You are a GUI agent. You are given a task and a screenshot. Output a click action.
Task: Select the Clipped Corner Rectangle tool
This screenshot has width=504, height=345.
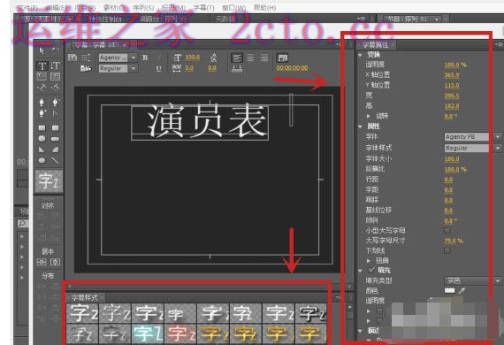[42, 139]
